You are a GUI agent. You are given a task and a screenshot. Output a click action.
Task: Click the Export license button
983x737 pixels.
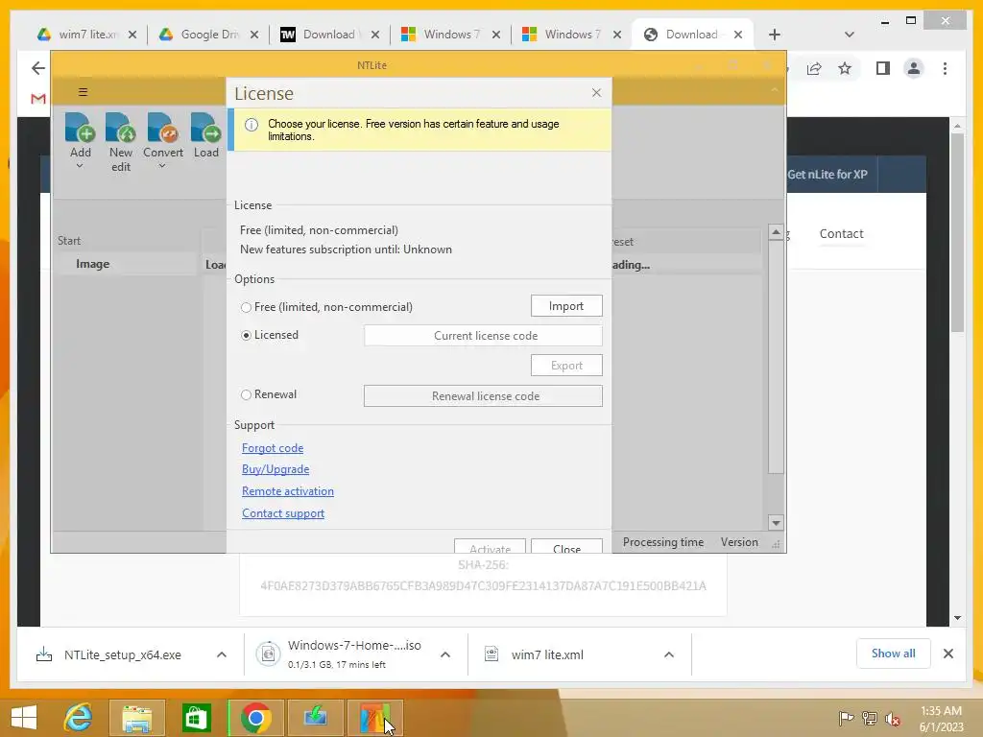pos(566,366)
